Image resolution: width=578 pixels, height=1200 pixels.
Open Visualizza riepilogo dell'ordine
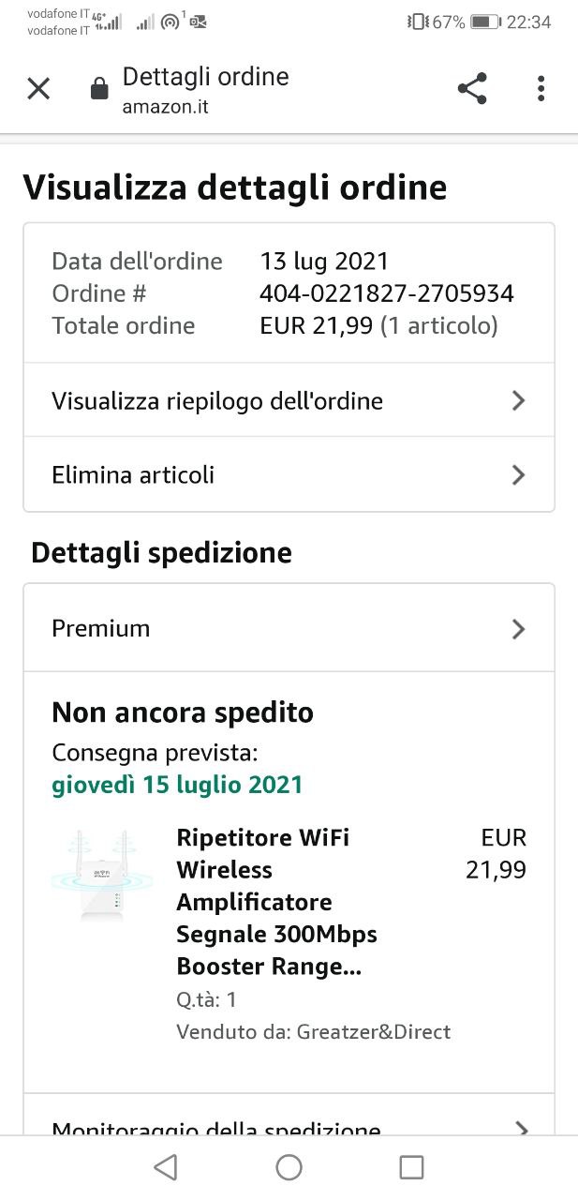(x=217, y=401)
